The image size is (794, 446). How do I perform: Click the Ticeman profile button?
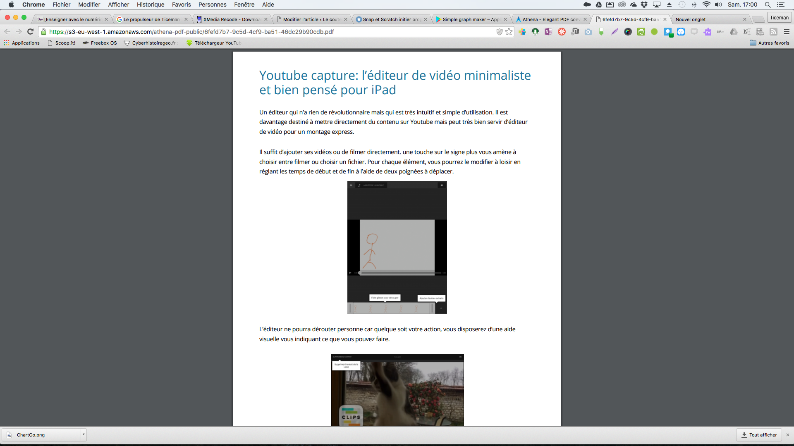[x=779, y=18]
